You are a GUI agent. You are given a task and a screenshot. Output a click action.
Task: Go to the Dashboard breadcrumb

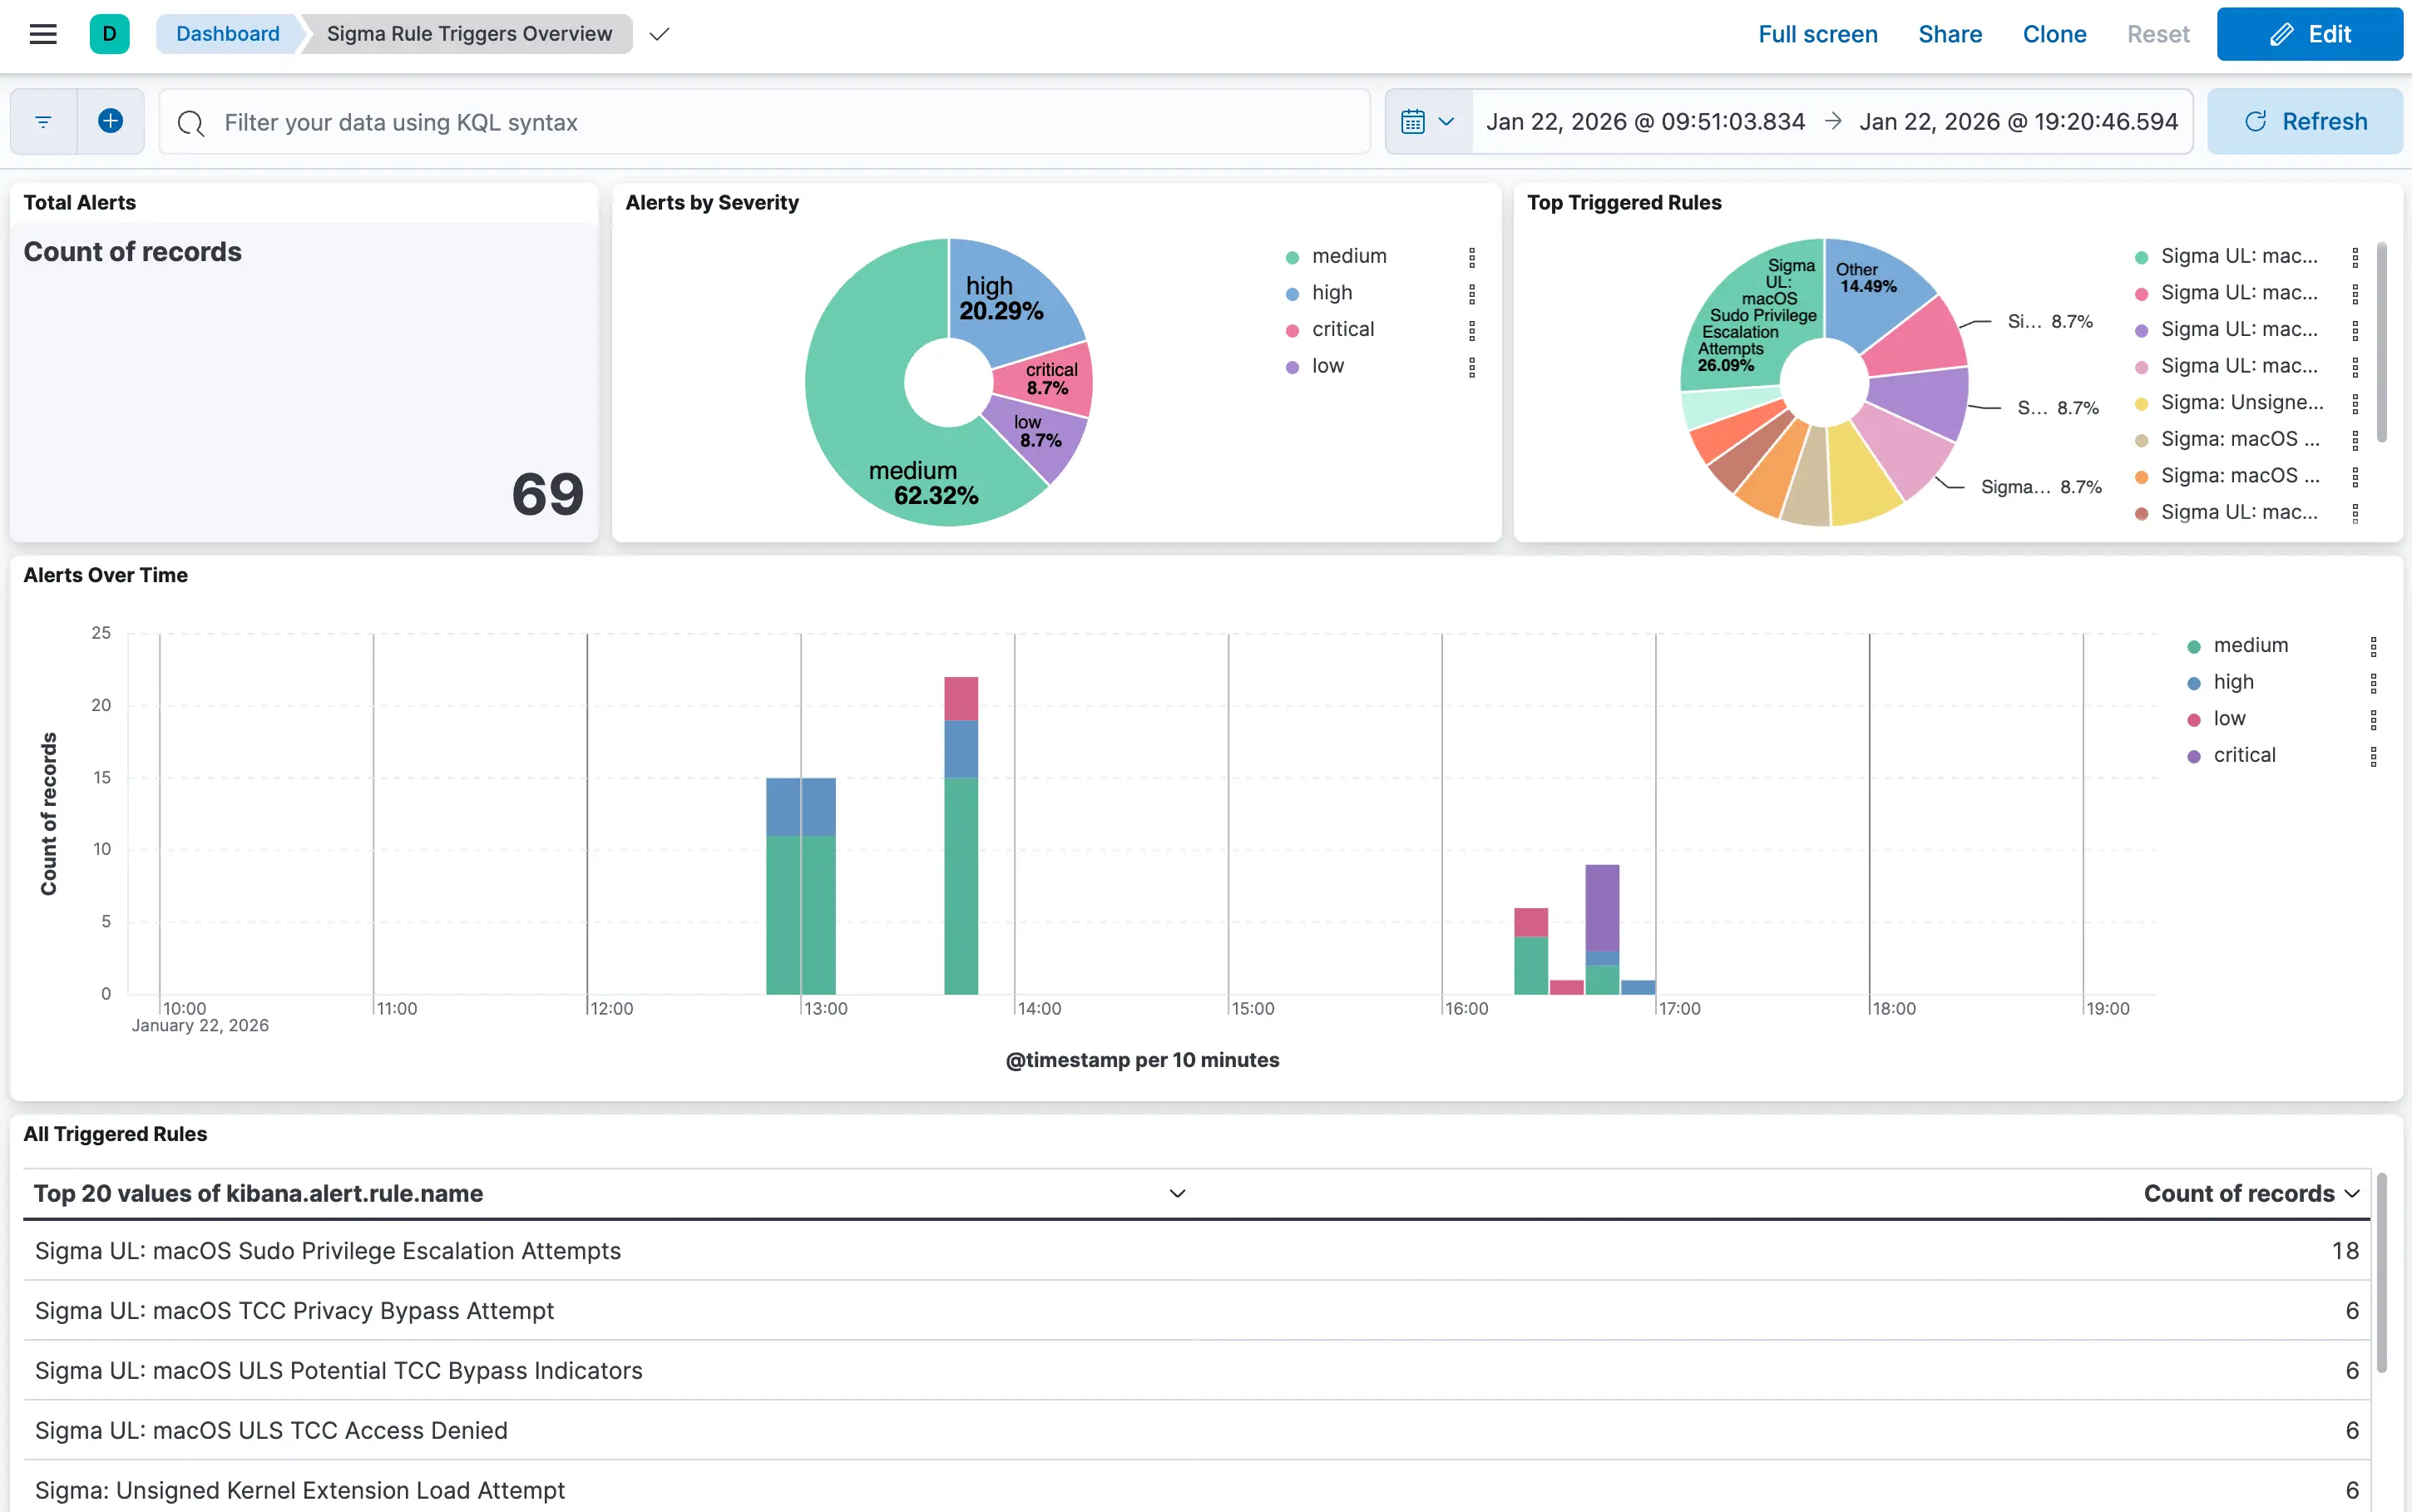tap(228, 34)
